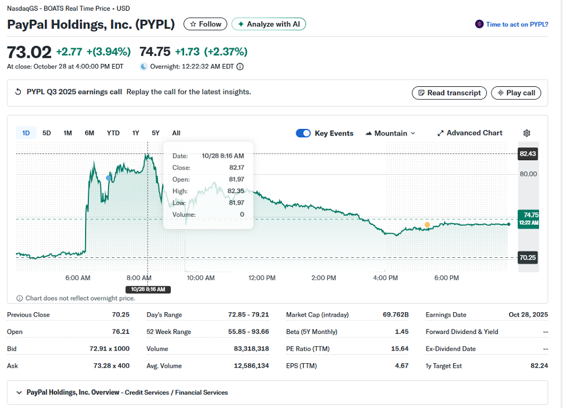Click the earnings call replay icon
The image size is (563, 408).
pyautogui.click(x=18, y=92)
